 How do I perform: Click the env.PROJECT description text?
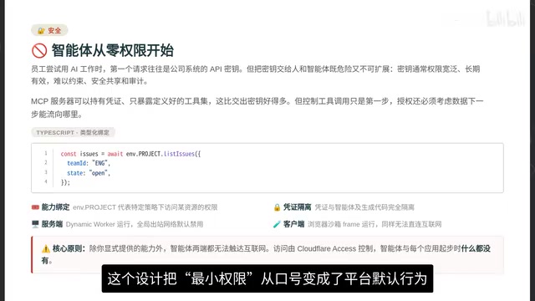click(145, 207)
